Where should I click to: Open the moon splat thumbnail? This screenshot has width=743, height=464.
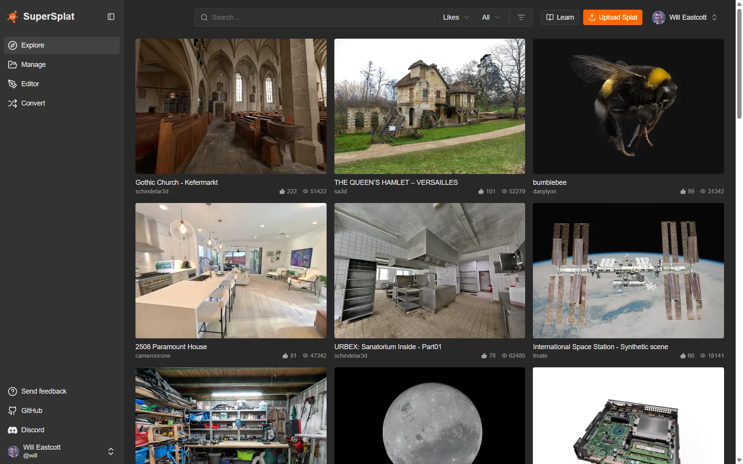tap(430, 416)
